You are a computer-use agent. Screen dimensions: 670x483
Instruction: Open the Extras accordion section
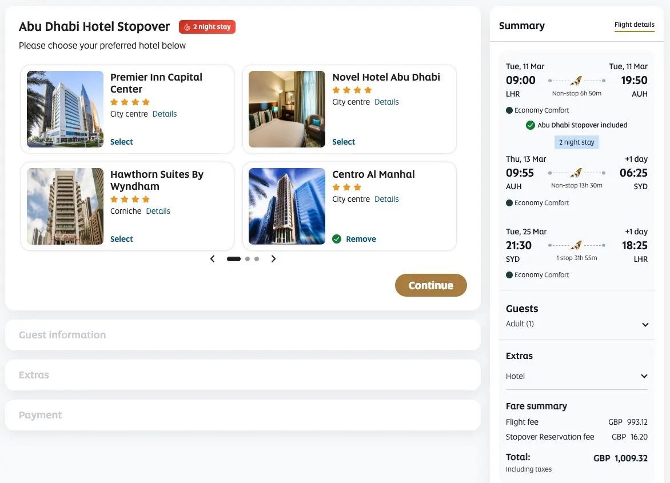point(243,375)
